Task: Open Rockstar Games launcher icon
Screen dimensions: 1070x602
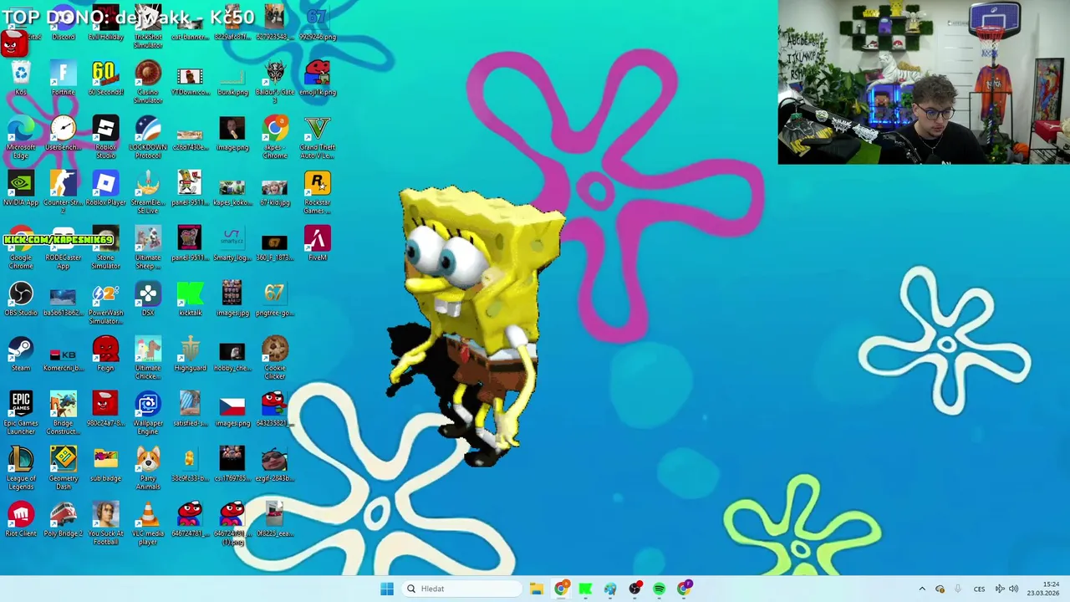Action: [318, 192]
